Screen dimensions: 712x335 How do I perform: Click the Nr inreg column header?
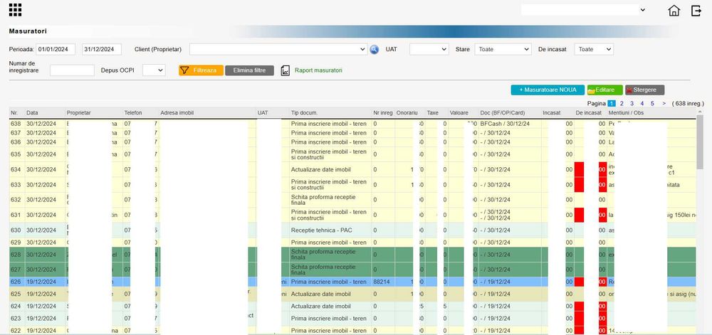pyautogui.click(x=383, y=112)
